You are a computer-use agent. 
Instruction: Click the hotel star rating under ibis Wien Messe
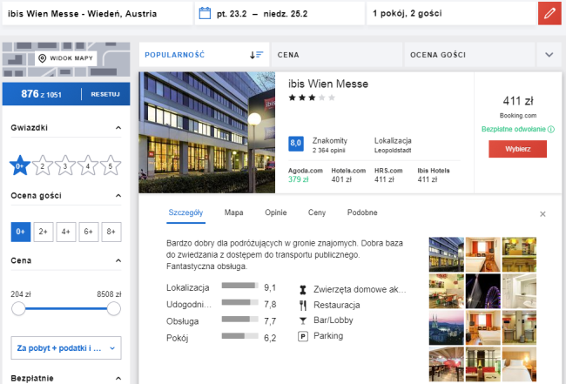pos(312,98)
